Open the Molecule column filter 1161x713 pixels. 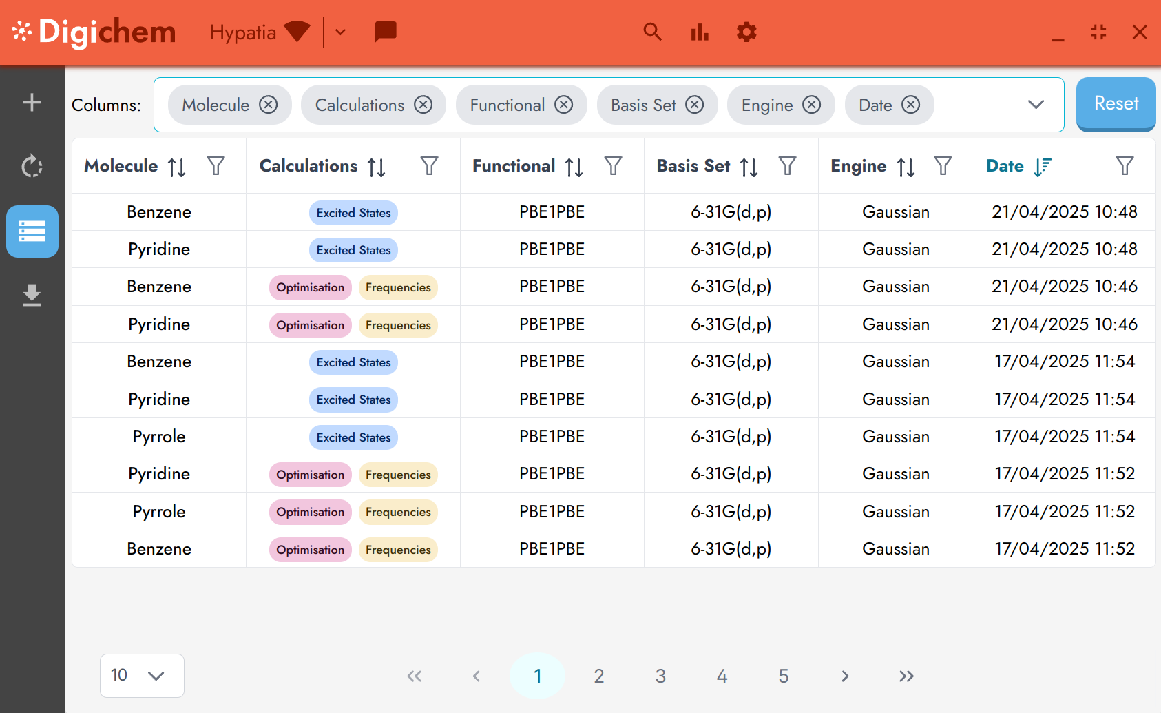click(x=216, y=165)
